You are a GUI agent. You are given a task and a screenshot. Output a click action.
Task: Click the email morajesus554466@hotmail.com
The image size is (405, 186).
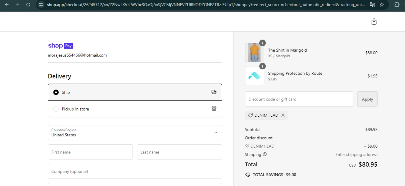pyautogui.click(x=77, y=55)
